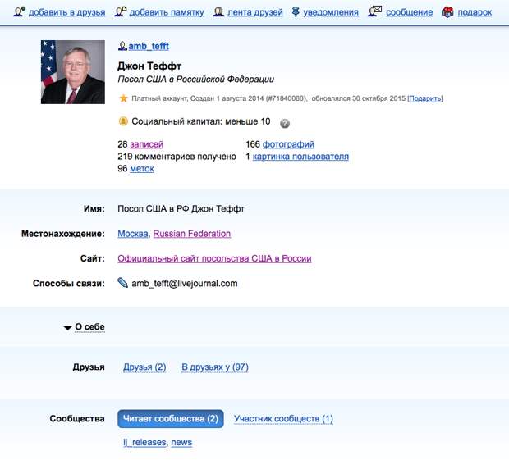Open 'добавить памятку' link

coord(167,12)
